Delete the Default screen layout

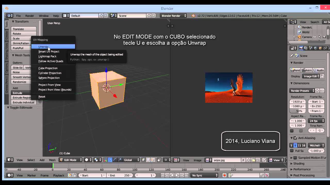(x=106, y=16)
